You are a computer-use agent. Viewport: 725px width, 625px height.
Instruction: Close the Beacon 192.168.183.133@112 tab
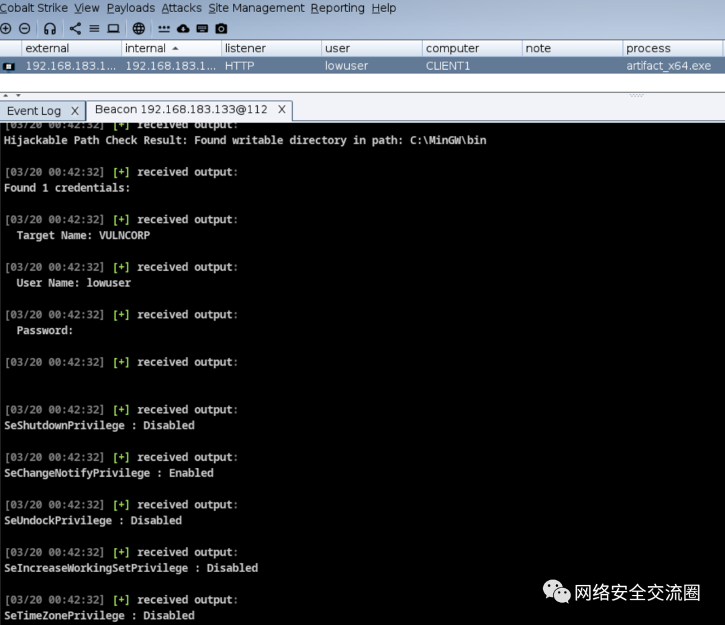[281, 109]
